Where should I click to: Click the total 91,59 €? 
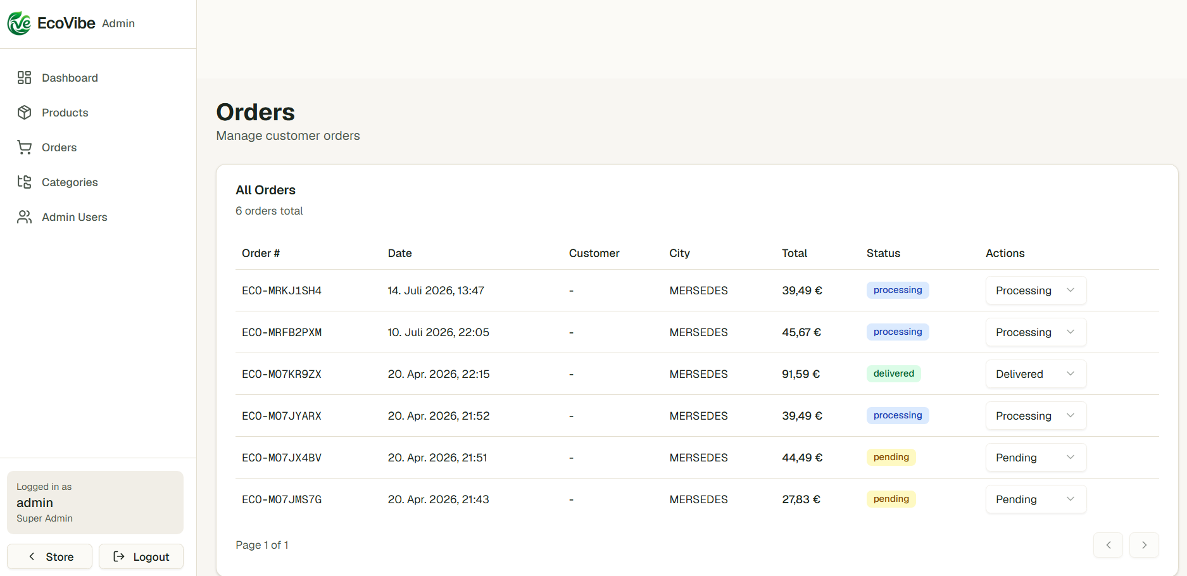(801, 374)
